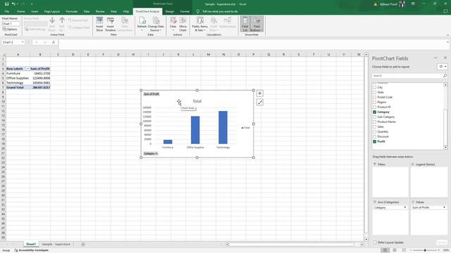Check the Postal Code field
The width and height of the screenshot is (451, 253).
[374, 97]
